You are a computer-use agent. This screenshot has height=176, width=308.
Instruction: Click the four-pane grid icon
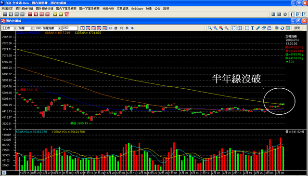pos(240,28)
